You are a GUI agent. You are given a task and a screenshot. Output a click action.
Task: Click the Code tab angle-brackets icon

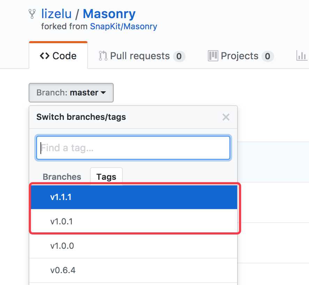(x=45, y=56)
